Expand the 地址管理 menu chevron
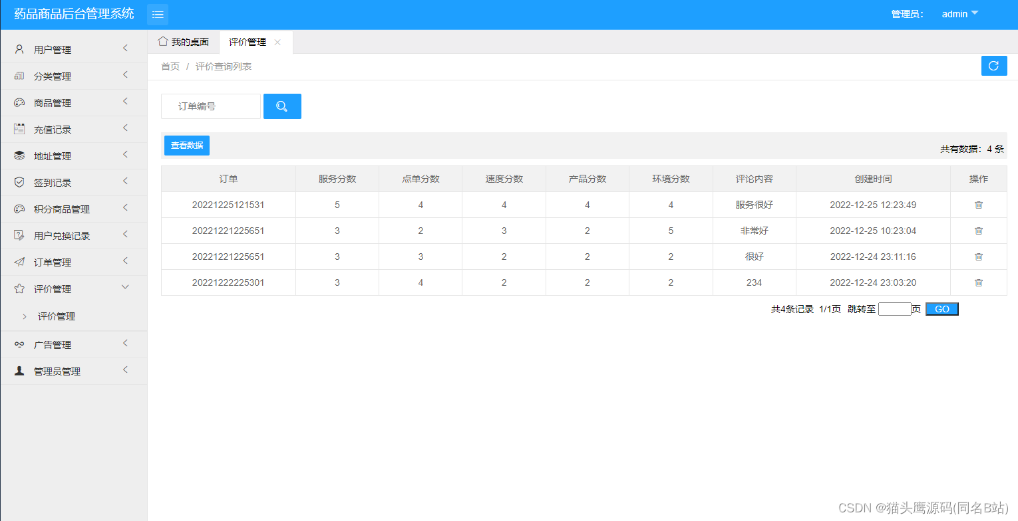 [125, 154]
